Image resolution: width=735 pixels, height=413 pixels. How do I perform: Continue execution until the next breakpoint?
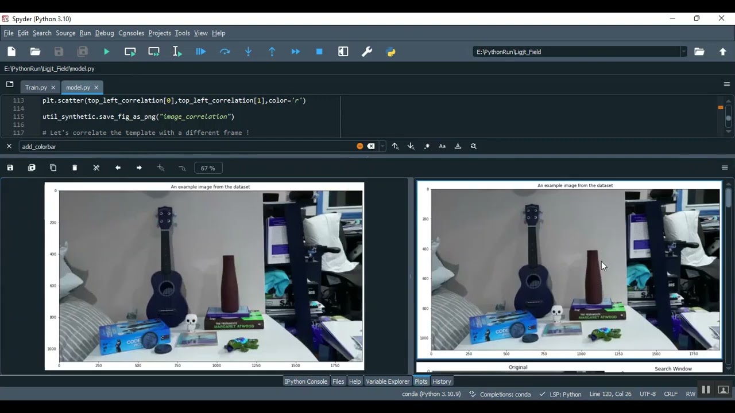[296, 52]
